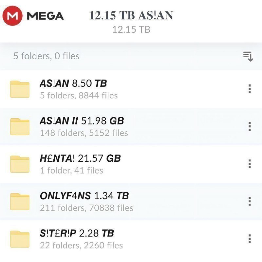Click the folder icon for the 2.28 TB item
The width and height of the screenshot is (262, 262).
20,239
